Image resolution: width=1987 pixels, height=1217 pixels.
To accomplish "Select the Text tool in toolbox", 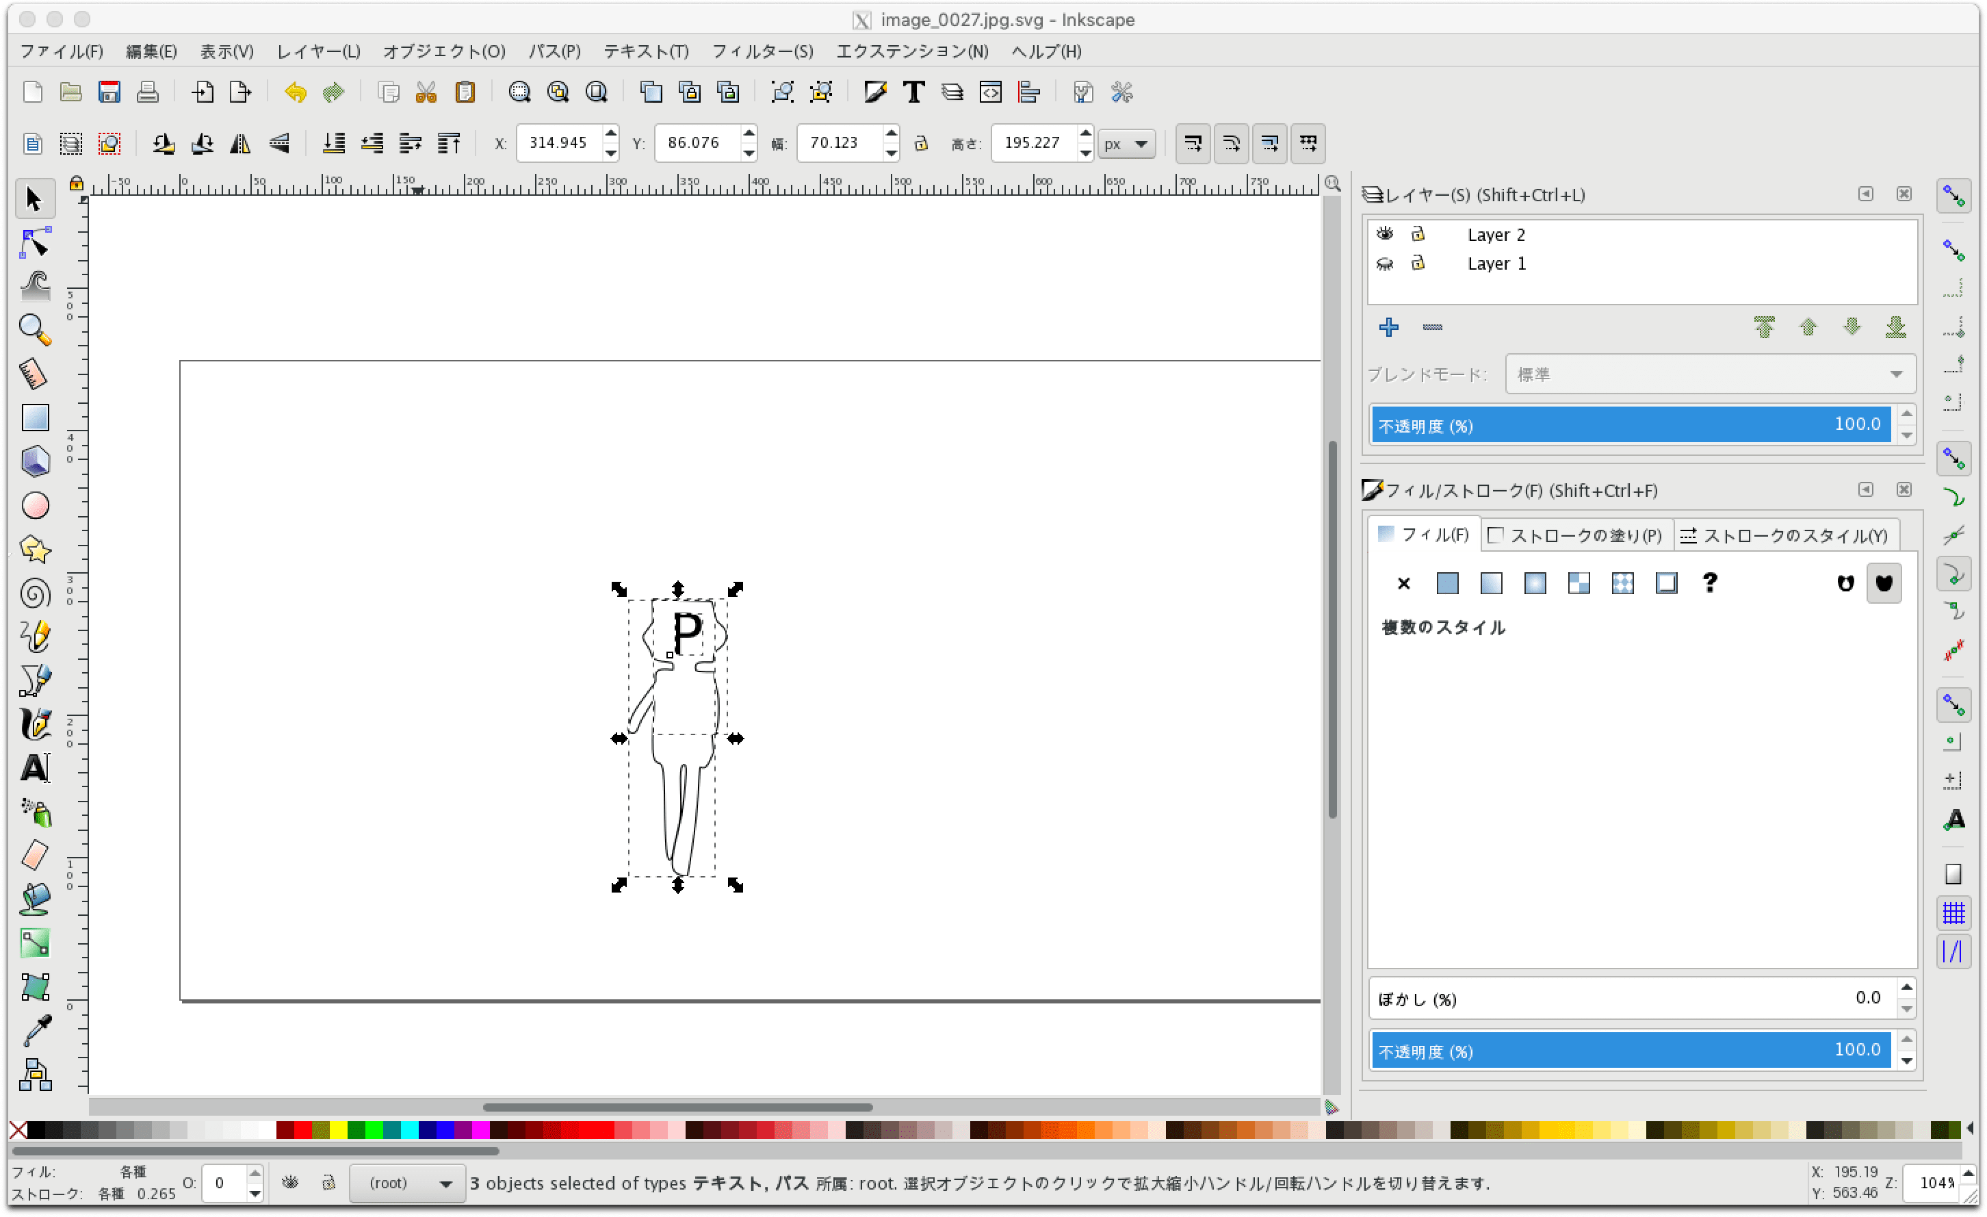I will coord(35,769).
